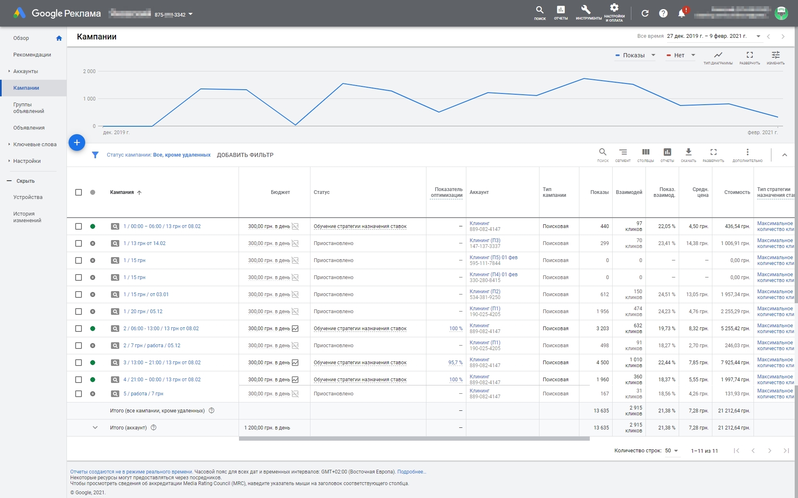This screenshot has height=498, width=798.
Task: Click the home icon next to Обзор
Action: (x=59, y=38)
